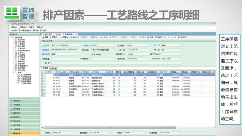Collapse the 基础数据 left navigation panel
Viewport: 242px width, 136px height.
click(38, 34)
